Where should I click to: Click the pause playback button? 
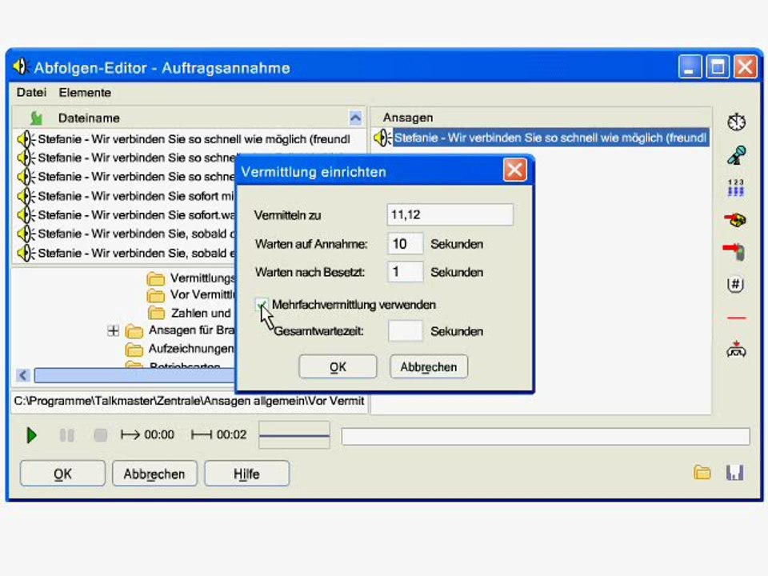click(x=66, y=435)
